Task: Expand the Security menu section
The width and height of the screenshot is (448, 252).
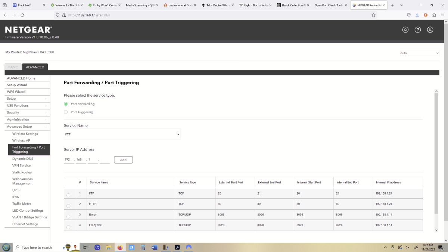Action: (x=46, y=113)
